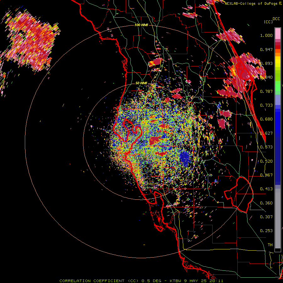Viewport: 283px width, 283px height.
Task: Click the Correlation Coefficient KTBW caption
Action: pyautogui.click(x=141, y=281)
